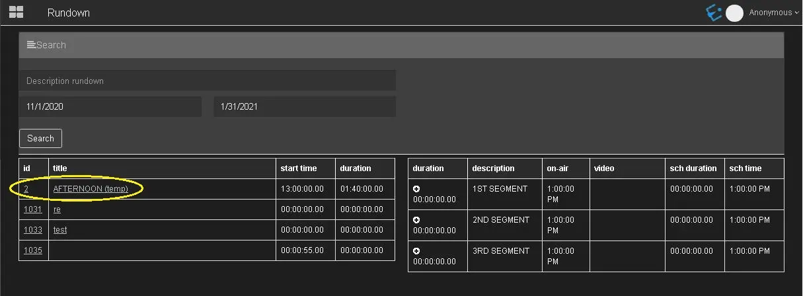This screenshot has height=296, width=803.
Task: Expand the 3RD SEGMENT plus icon
Action: coord(416,251)
